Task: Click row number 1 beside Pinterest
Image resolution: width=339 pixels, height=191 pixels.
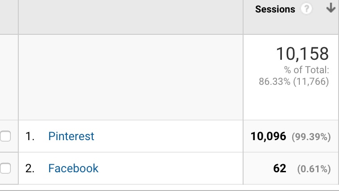Action: coord(30,136)
